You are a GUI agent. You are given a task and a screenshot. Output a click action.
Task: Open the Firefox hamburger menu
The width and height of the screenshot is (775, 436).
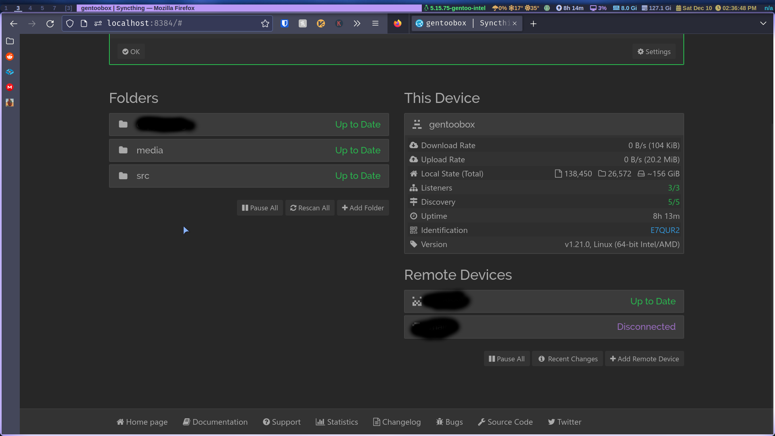375,23
